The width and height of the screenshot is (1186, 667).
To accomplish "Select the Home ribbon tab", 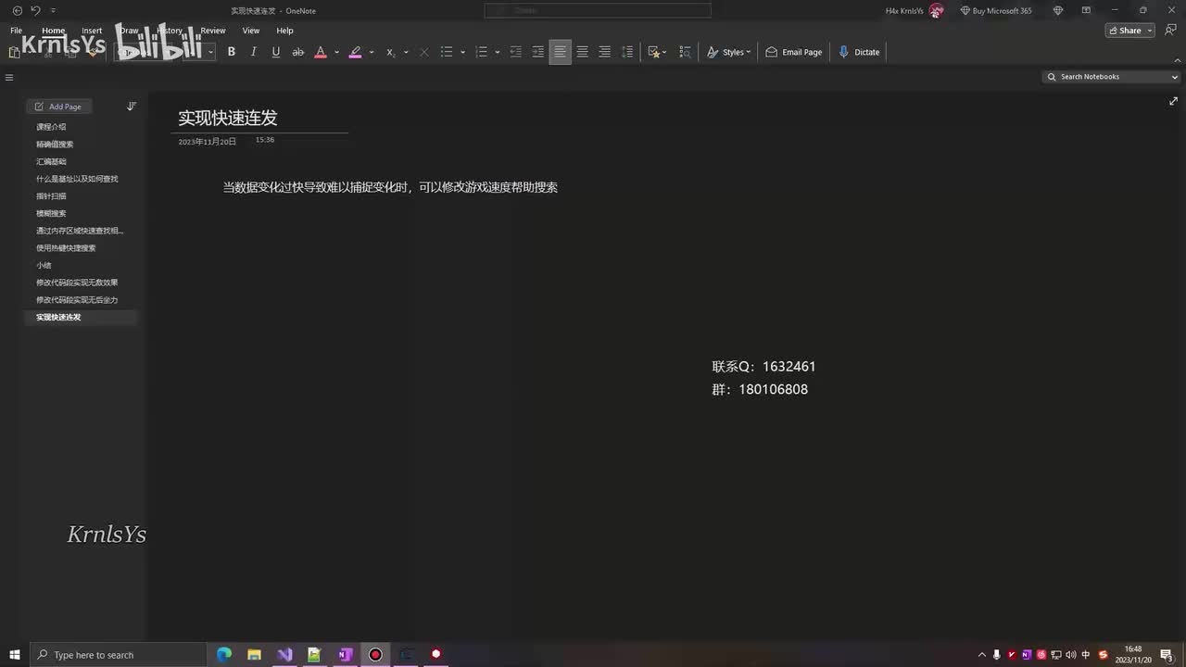I will tap(54, 31).
